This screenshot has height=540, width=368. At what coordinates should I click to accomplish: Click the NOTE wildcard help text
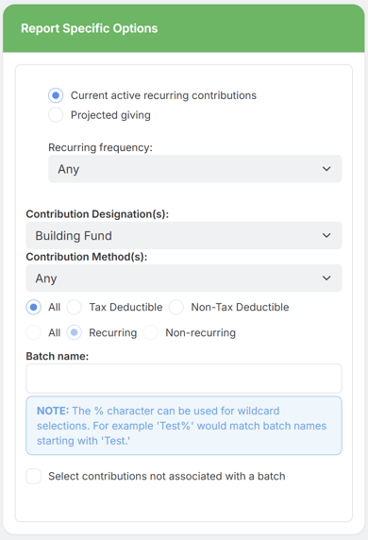[184, 426]
